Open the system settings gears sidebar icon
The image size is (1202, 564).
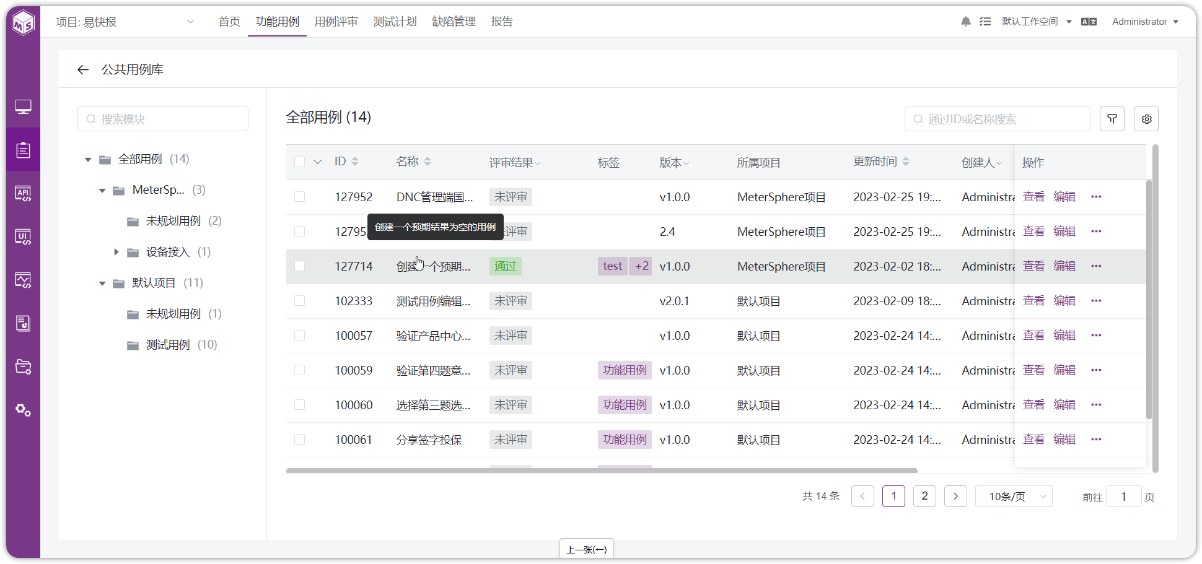[23, 410]
